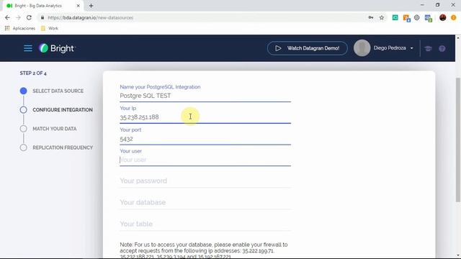Reload the page with refresh icon
This screenshot has width=461, height=259.
pyautogui.click(x=29, y=17)
